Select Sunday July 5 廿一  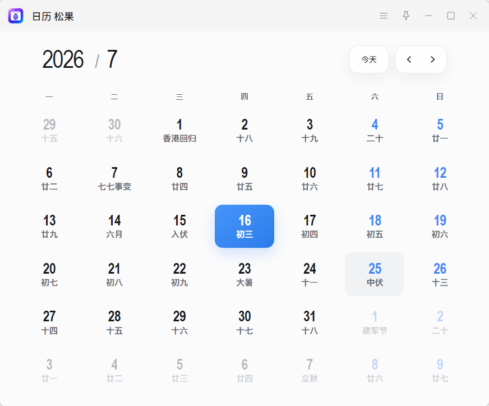point(440,130)
